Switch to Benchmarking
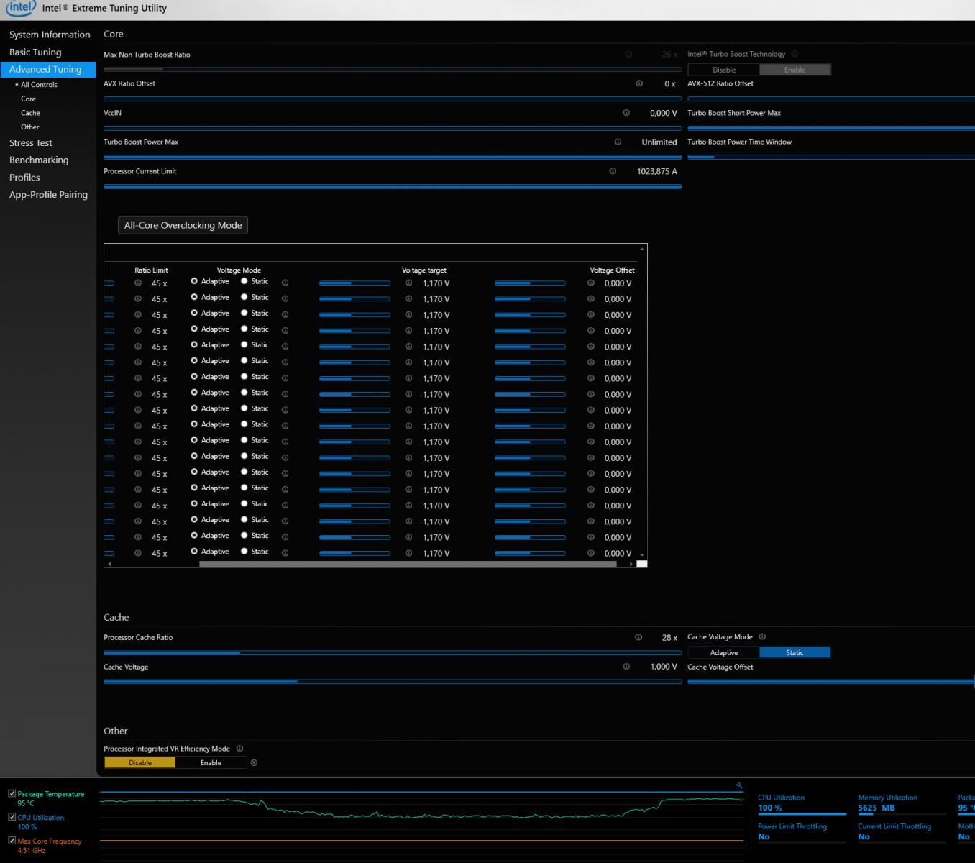Image resolution: width=975 pixels, height=863 pixels. point(39,160)
